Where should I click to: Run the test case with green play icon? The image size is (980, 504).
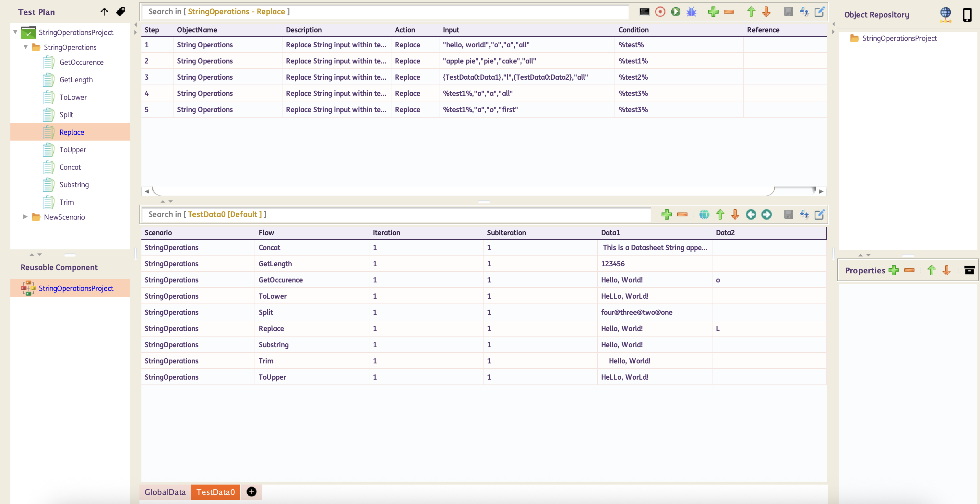point(675,12)
